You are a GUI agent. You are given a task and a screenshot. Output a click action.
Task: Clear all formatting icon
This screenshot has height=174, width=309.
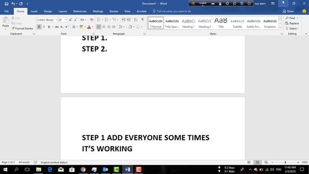pyautogui.click(x=92, y=20)
